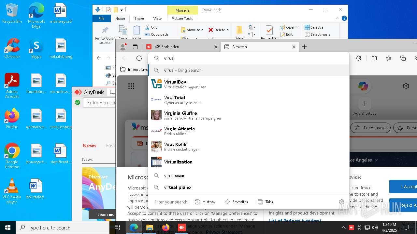Select VirtualBox suggestion
This screenshot has width=417, height=234.
[249, 84]
